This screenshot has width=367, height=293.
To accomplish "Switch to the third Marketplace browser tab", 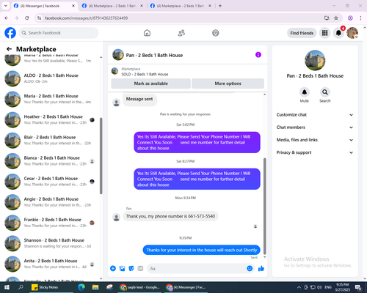I will click(x=181, y=6).
